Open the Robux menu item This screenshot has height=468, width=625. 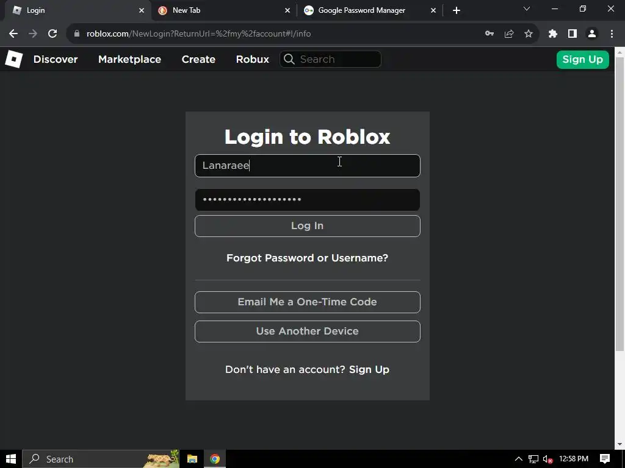(252, 59)
